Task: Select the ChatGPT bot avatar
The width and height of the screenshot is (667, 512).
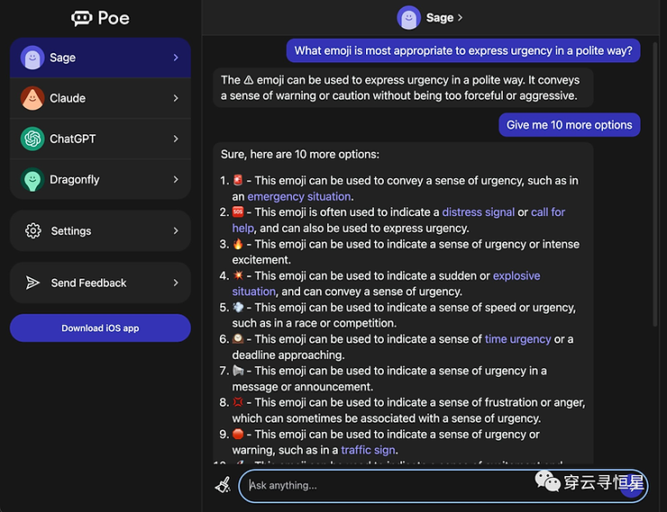Action: [32, 139]
